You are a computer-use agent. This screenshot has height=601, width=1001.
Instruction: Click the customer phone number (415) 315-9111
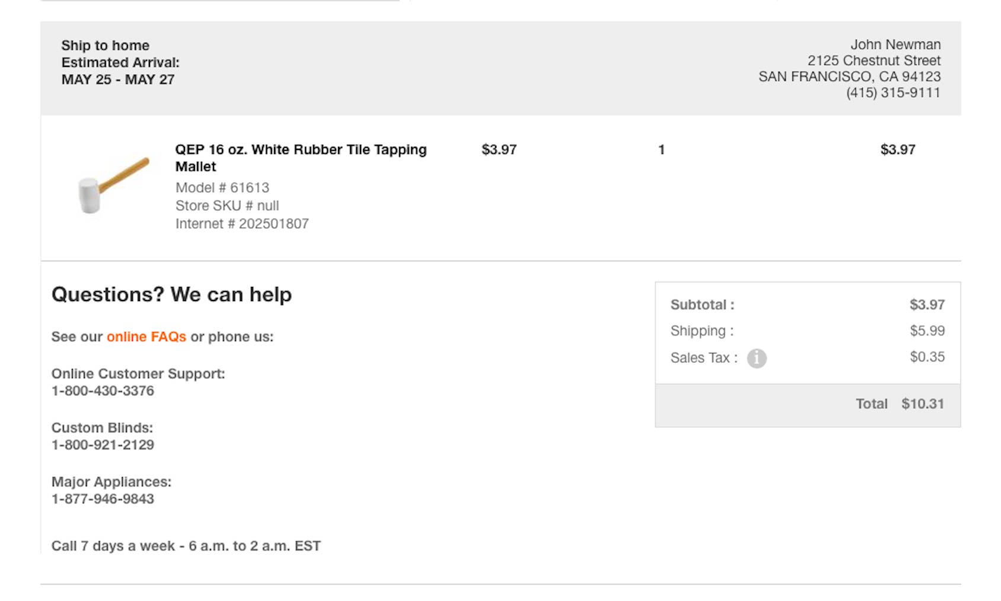point(893,92)
